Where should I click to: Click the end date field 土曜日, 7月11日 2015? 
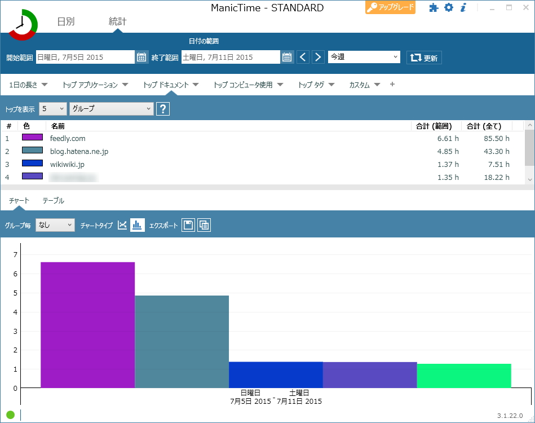(231, 57)
